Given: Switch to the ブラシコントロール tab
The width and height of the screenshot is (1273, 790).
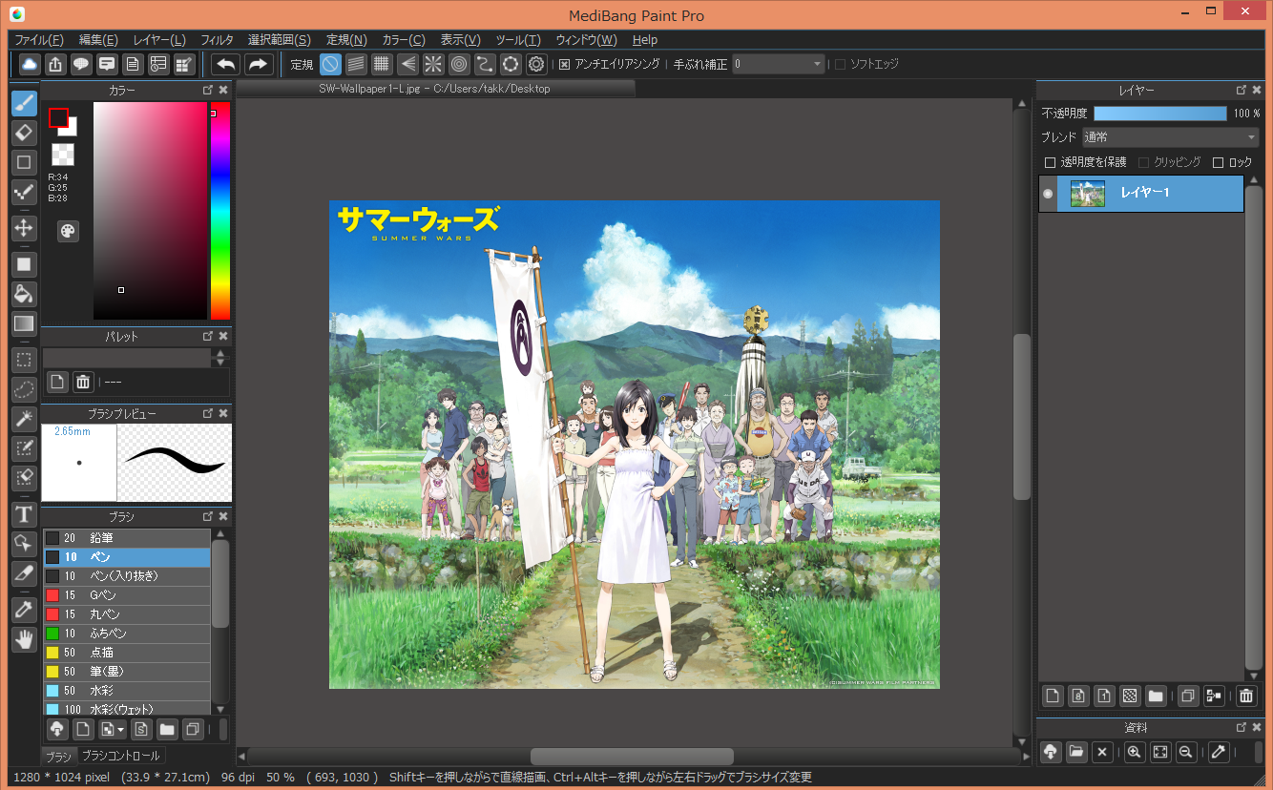Looking at the screenshot, I should coord(120,756).
